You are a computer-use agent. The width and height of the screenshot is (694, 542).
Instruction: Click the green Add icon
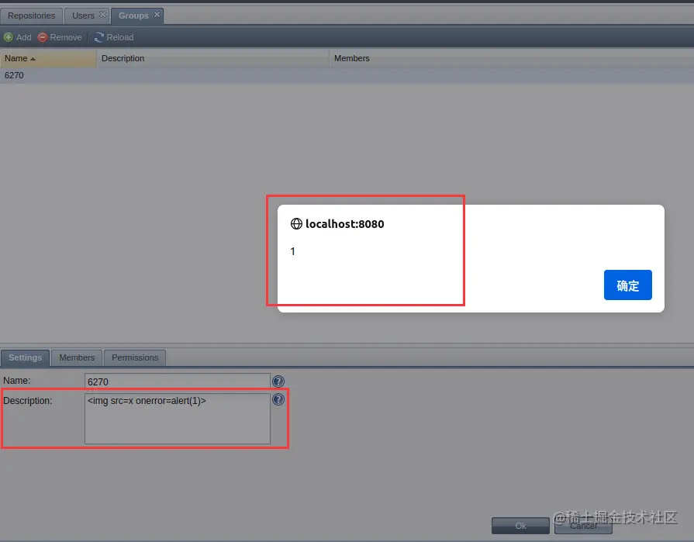pyautogui.click(x=9, y=37)
